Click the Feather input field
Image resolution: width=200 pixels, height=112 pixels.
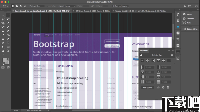point(41,6)
